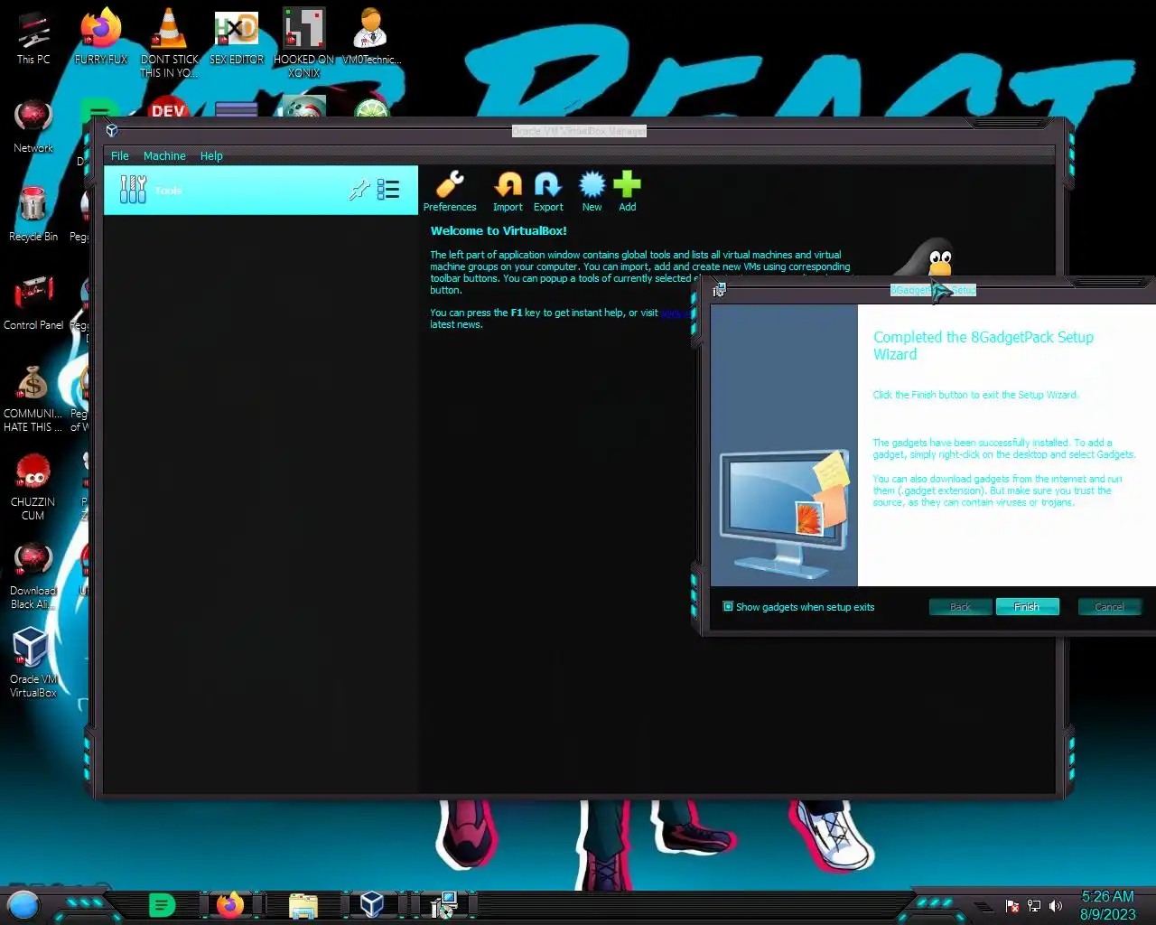Select the money bag desktop shortcut
The height and width of the screenshot is (925, 1156).
(x=33, y=398)
